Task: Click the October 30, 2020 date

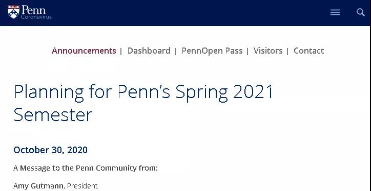Action: (x=50, y=150)
